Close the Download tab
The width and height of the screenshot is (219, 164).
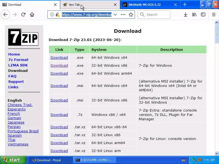tap(55, 5)
